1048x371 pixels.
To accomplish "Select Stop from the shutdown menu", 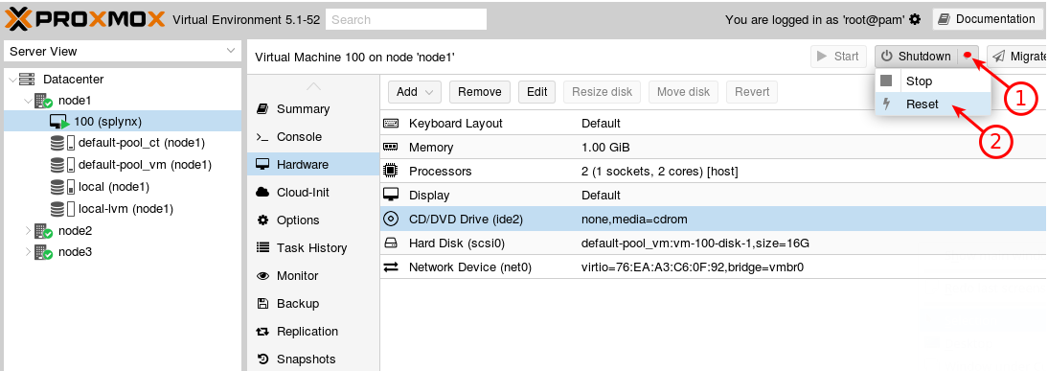I will pyautogui.click(x=932, y=81).
